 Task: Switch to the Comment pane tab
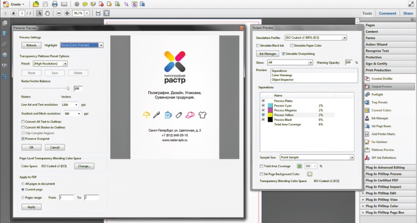coord(387,13)
